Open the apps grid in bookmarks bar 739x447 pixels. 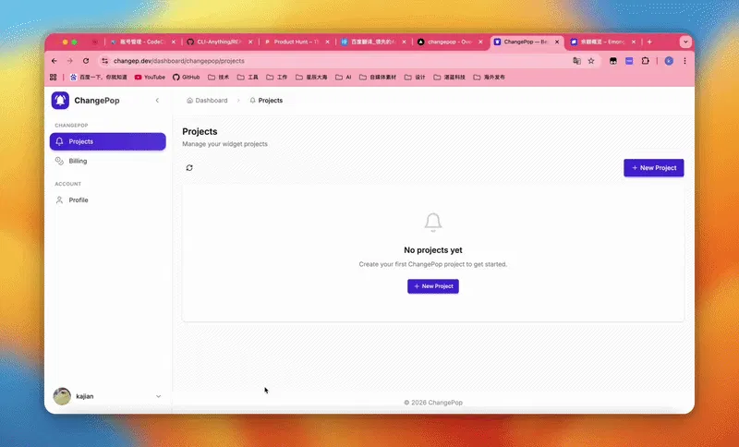coord(54,78)
